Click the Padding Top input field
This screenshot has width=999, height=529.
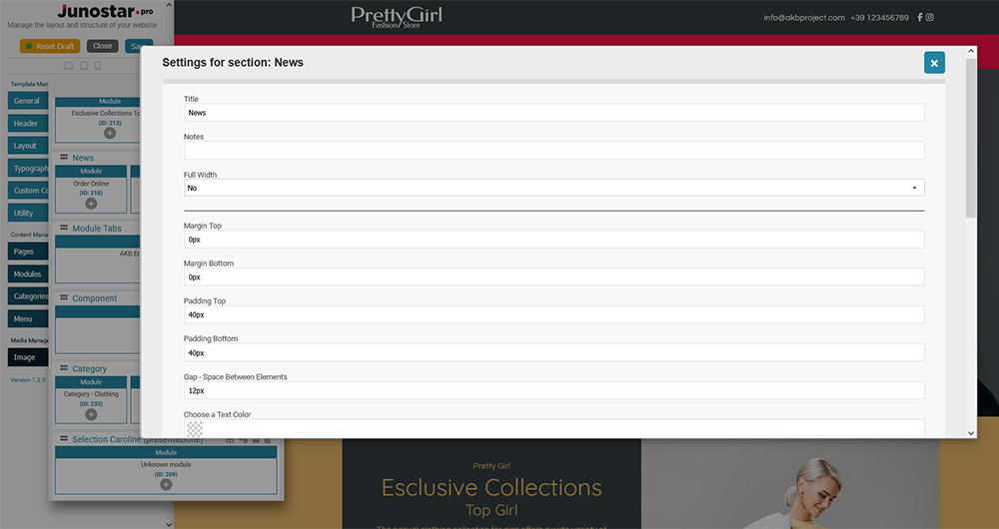[553, 314]
